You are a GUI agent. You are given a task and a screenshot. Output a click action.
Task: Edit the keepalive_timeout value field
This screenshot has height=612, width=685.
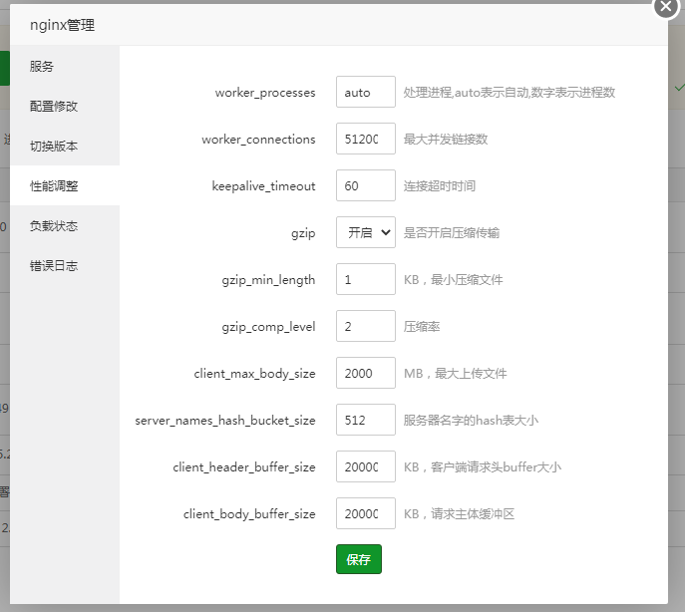pyautogui.click(x=366, y=185)
